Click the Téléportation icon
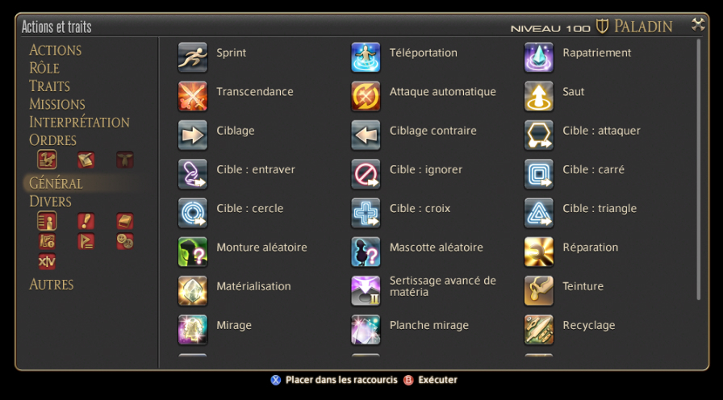 pos(366,57)
